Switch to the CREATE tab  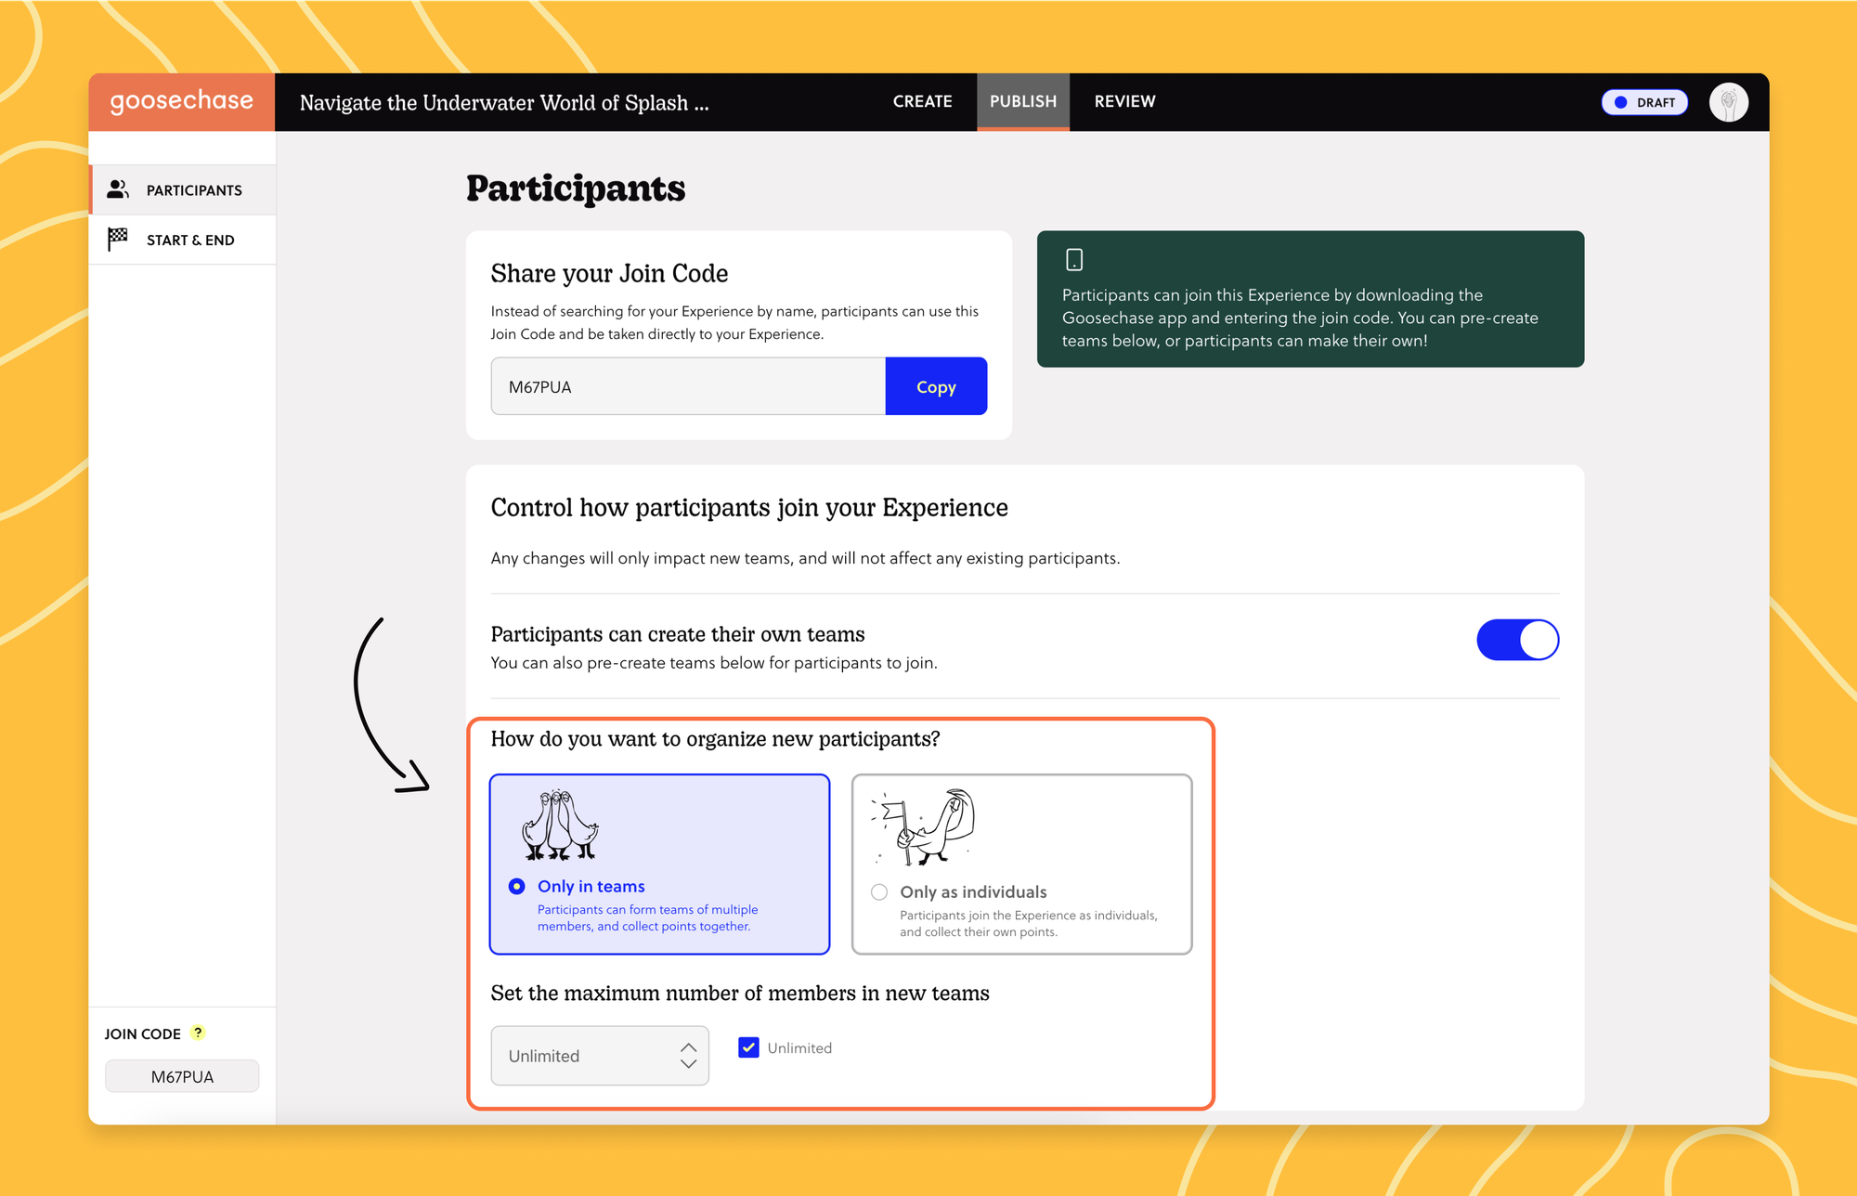[922, 102]
